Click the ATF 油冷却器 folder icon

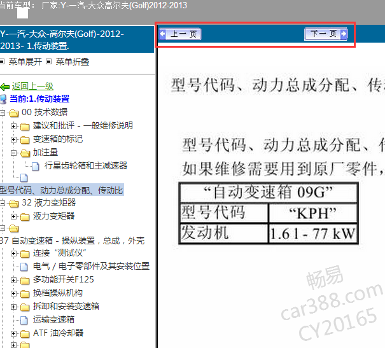[x=25, y=334]
